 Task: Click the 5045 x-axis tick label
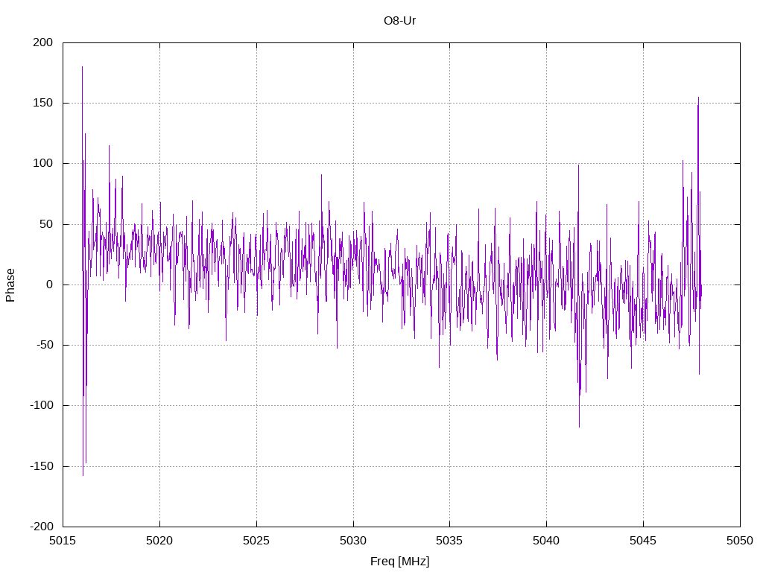643,541
